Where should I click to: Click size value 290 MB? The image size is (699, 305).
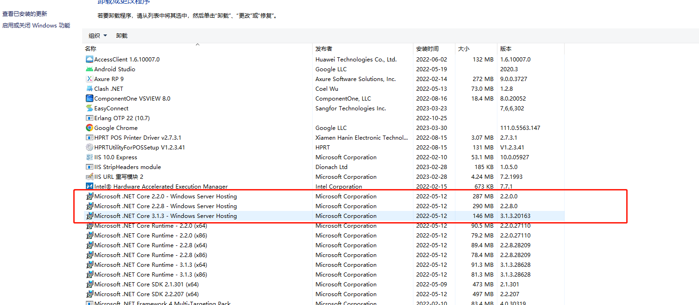(482, 206)
